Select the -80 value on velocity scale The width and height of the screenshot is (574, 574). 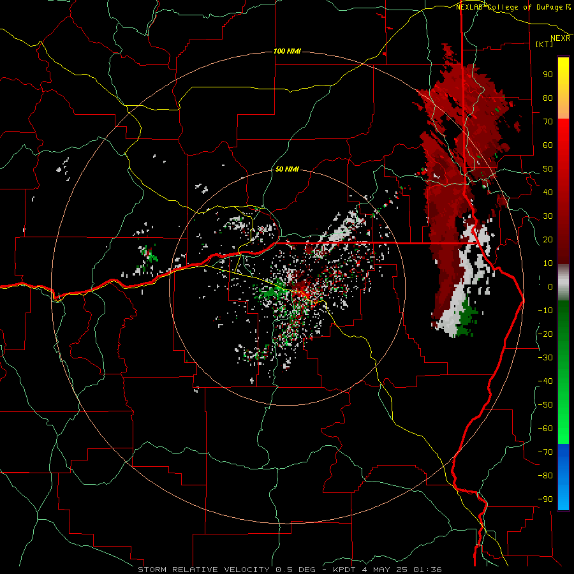[x=545, y=476]
